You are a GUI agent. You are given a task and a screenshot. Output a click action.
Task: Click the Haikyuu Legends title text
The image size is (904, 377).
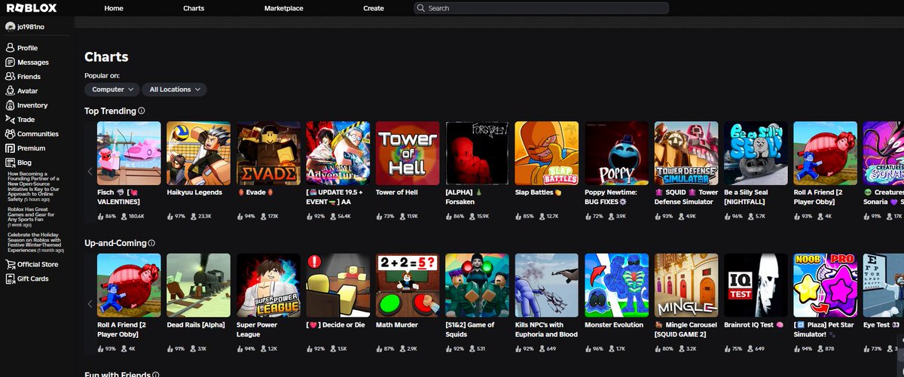pyautogui.click(x=194, y=193)
